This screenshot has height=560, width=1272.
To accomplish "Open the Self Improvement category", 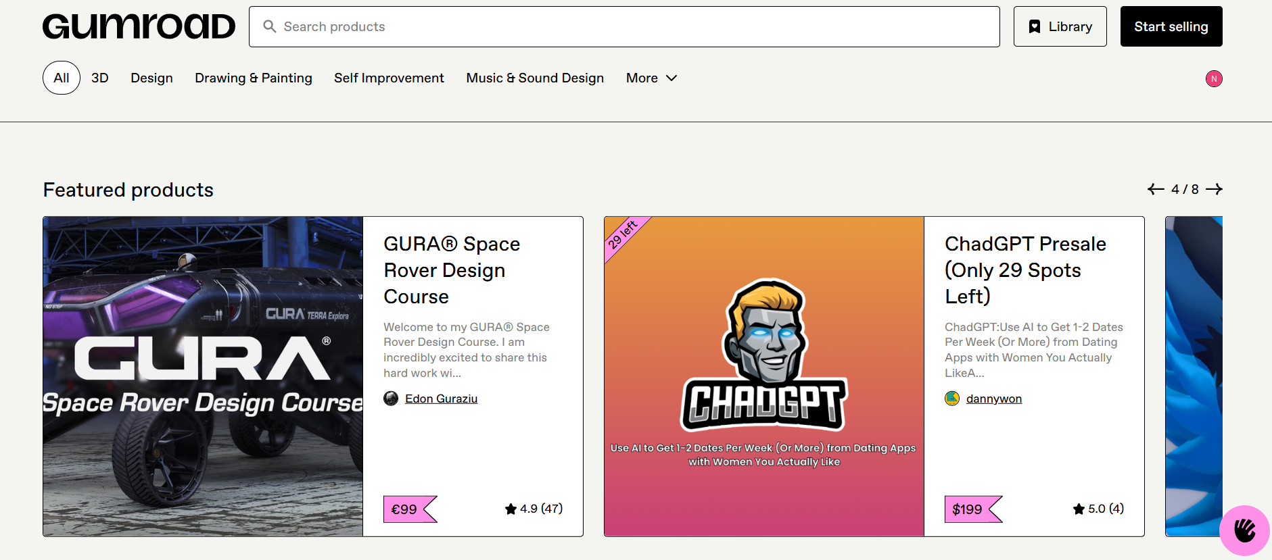I will click(x=389, y=78).
